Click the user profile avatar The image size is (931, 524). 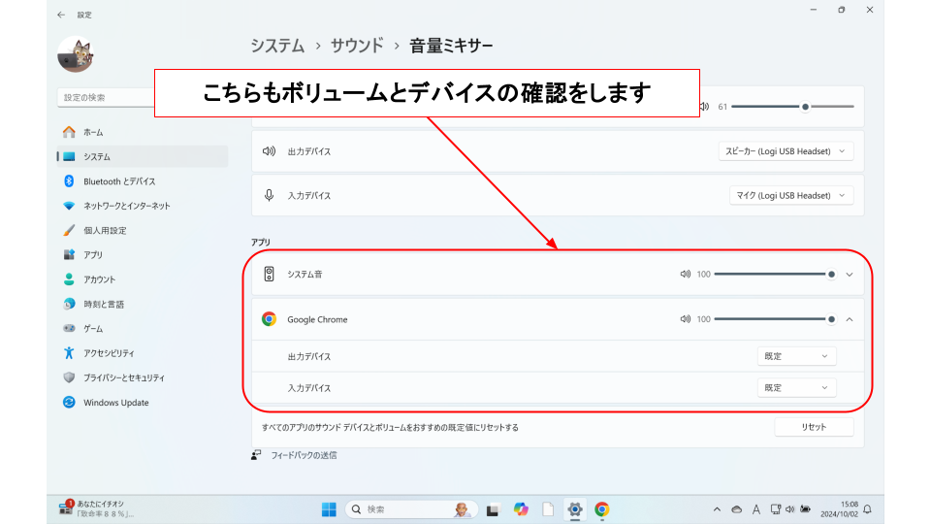coord(75,55)
